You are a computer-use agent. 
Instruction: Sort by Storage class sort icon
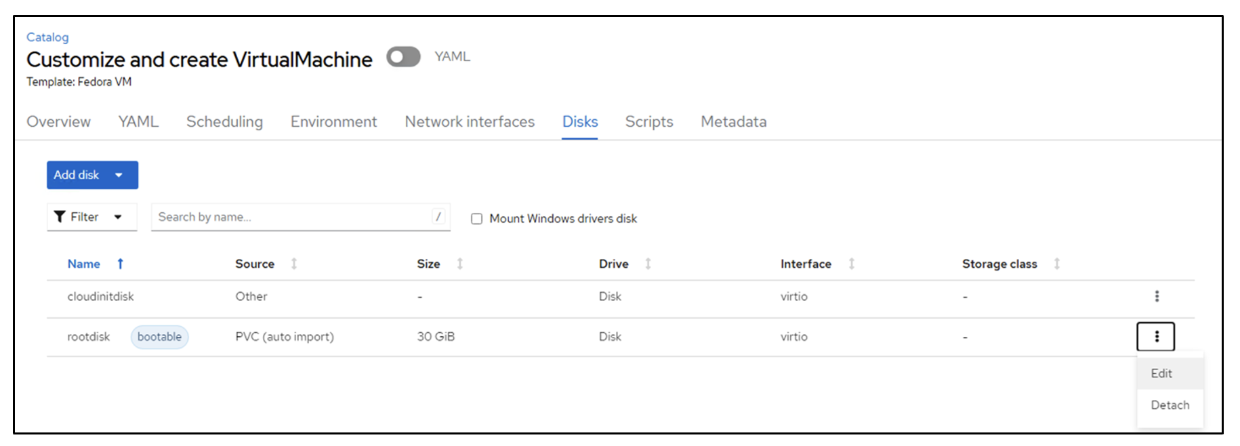[1057, 264]
